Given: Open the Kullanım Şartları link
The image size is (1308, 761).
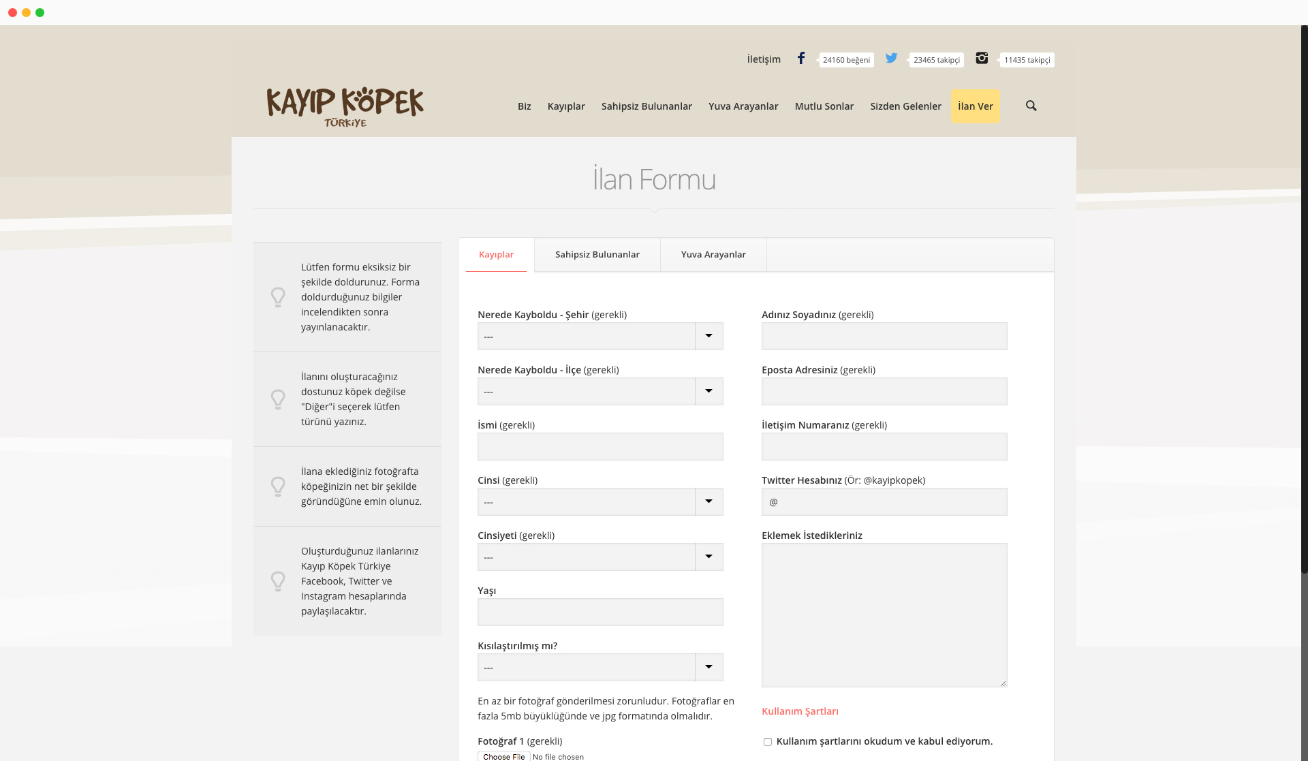Looking at the screenshot, I should tap(800, 711).
